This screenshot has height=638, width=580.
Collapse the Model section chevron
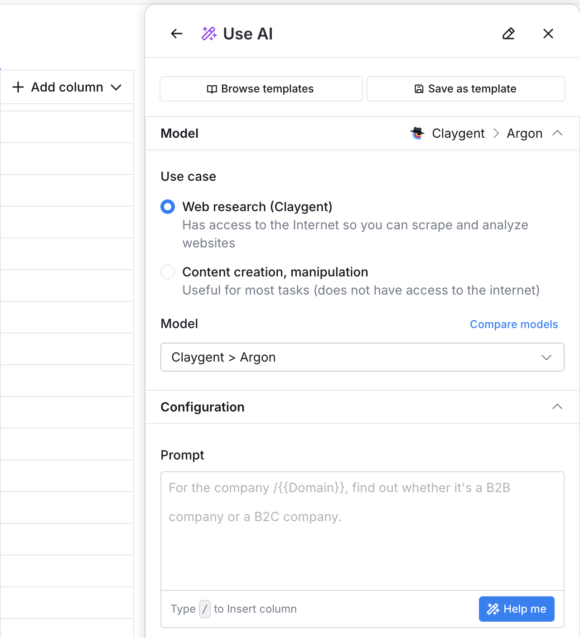[x=557, y=133]
